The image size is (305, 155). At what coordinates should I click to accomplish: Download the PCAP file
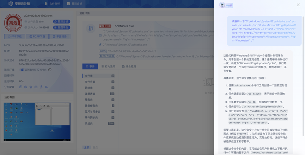(37, 37)
